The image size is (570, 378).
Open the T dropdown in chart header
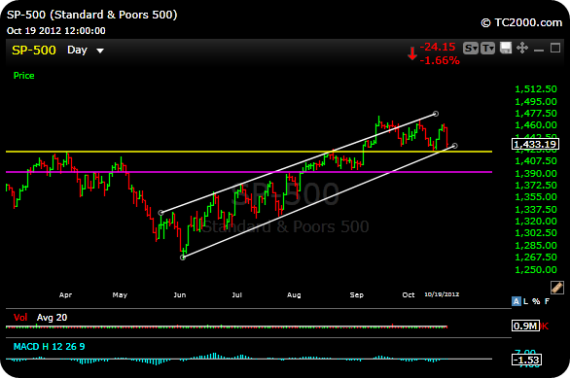[487, 48]
